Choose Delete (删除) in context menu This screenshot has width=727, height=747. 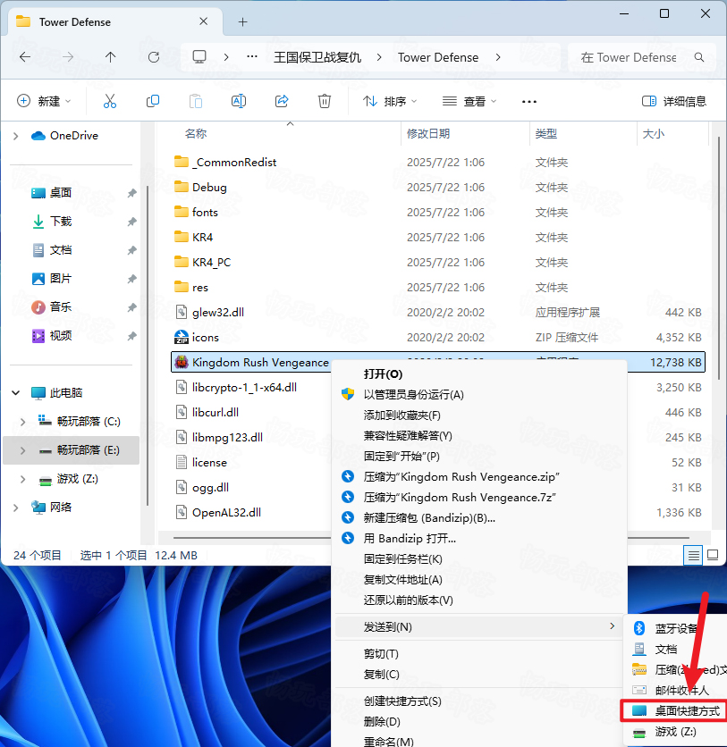point(478,722)
